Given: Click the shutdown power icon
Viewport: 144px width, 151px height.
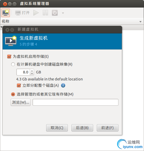Looking at the screenshot, I should coord(55,13).
